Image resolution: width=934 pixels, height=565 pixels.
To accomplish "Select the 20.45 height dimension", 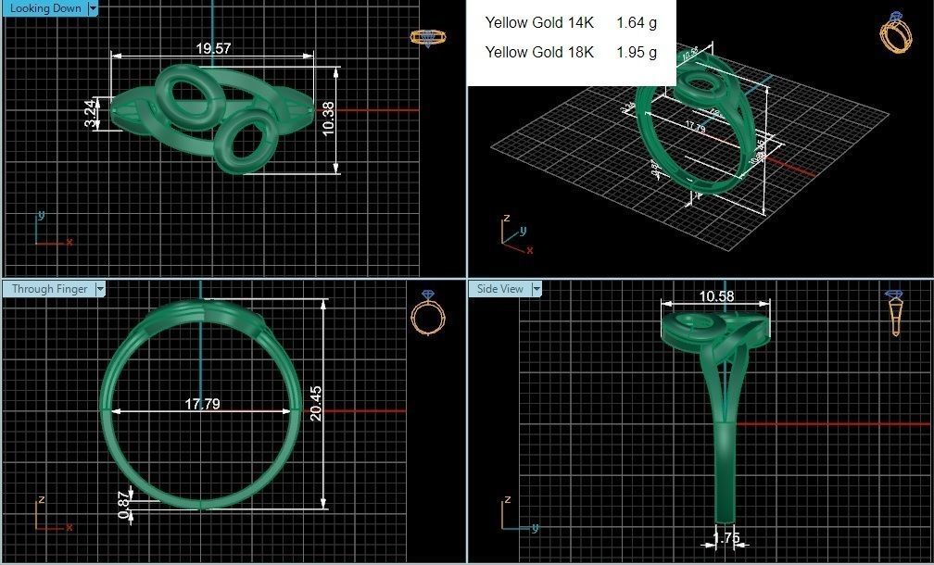I will [316, 404].
